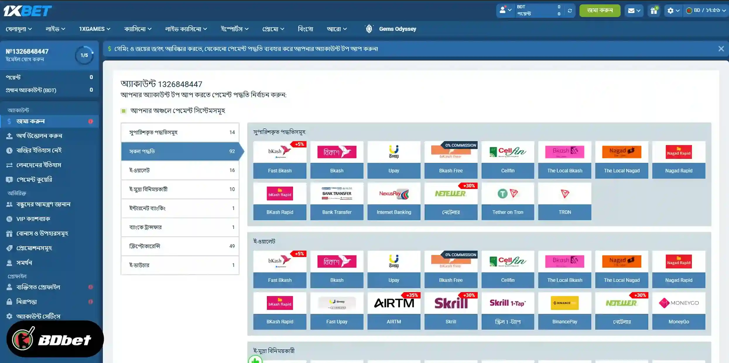Expand the 1XGAMES menu
This screenshot has width=729, height=363.
(95, 29)
